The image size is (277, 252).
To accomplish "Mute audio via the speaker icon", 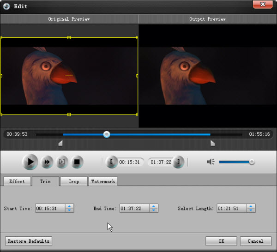I will point(211,162).
